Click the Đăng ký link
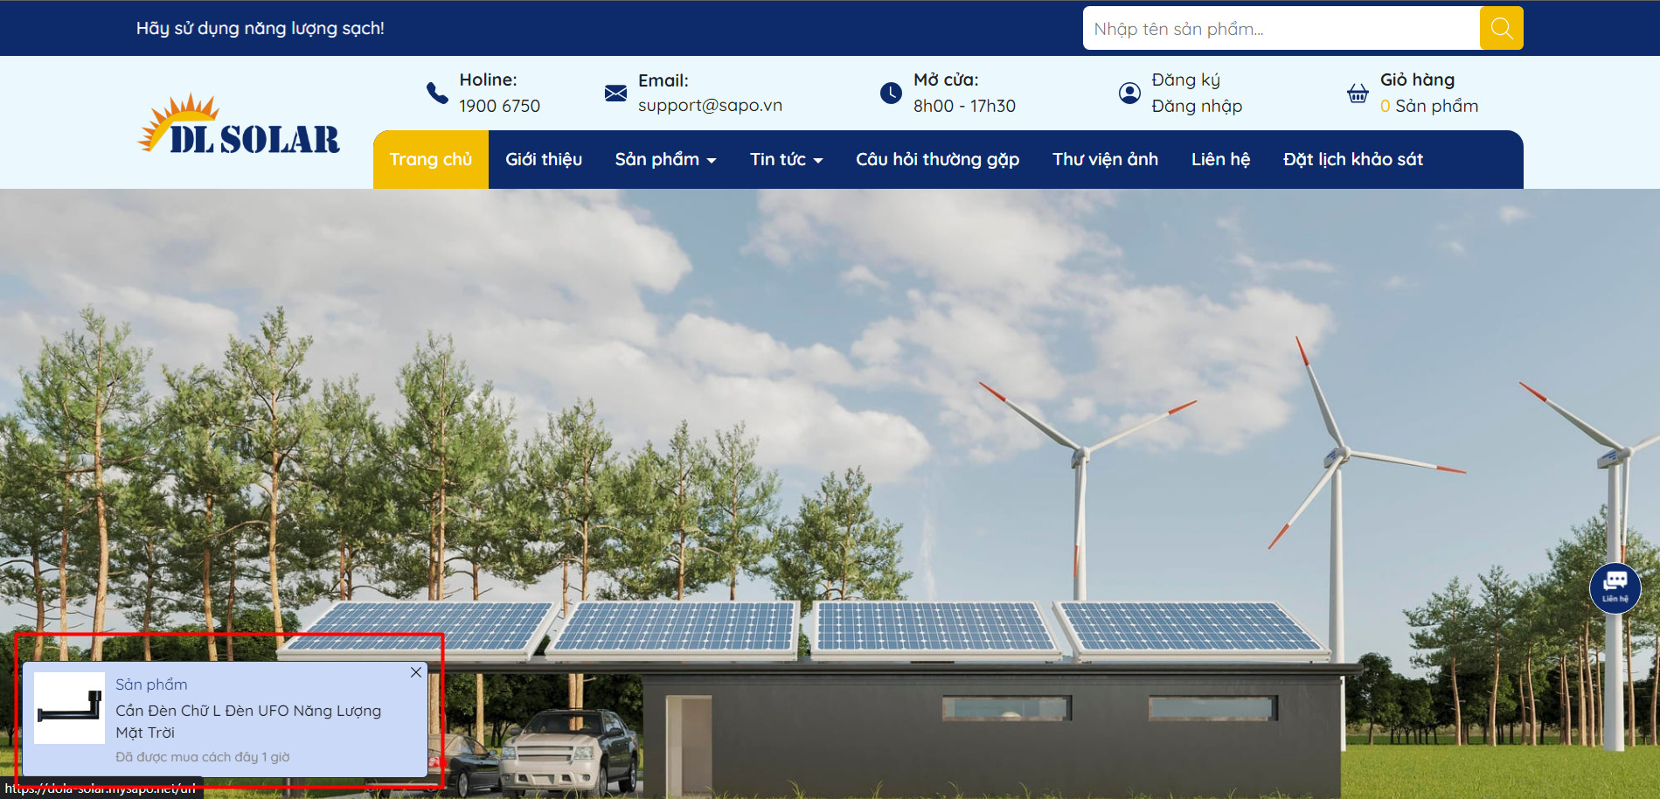The image size is (1660, 799). (1185, 80)
